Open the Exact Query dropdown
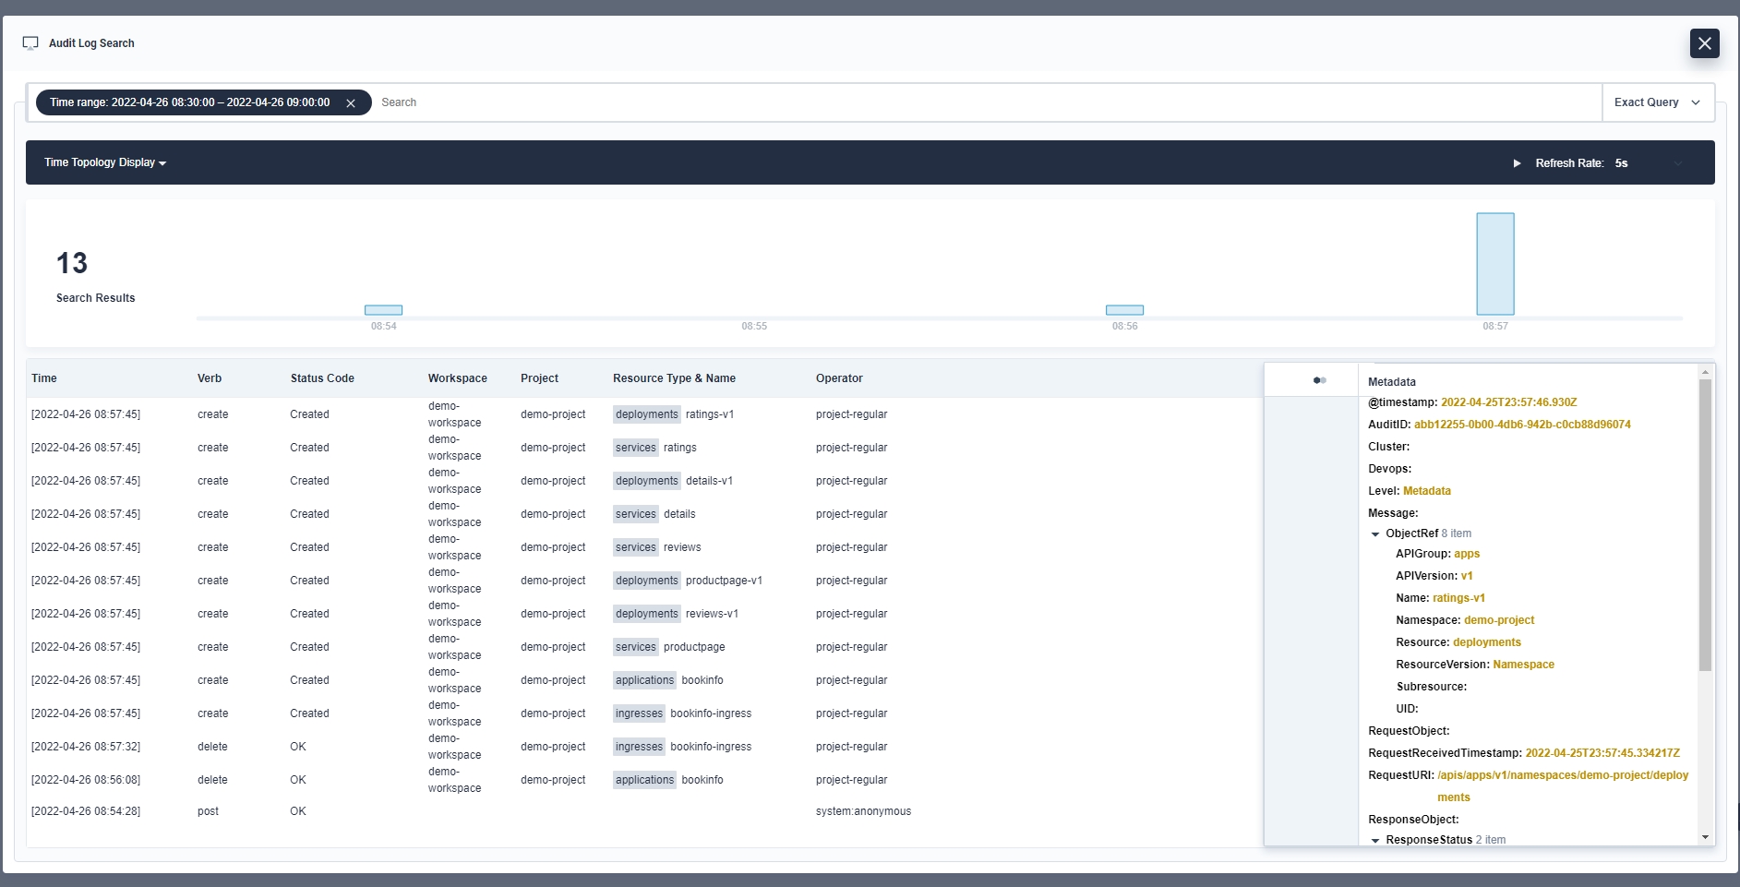The height and width of the screenshot is (887, 1740). coord(1657,102)
